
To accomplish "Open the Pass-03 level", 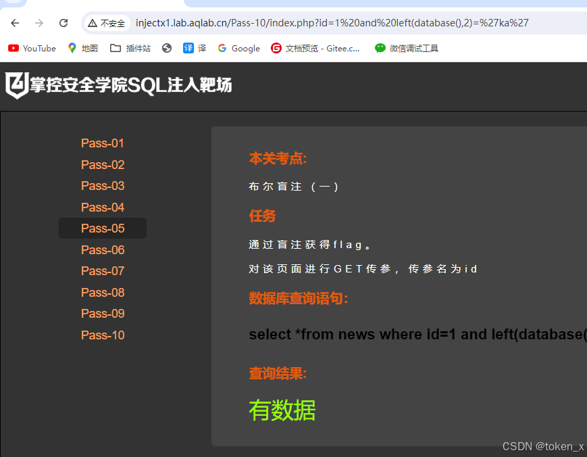I will click(103, 186).
